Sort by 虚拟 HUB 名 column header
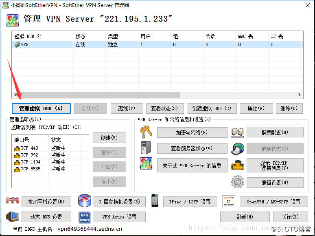The image size is (315, 236). pyautogui.click(x=42, y=36)
